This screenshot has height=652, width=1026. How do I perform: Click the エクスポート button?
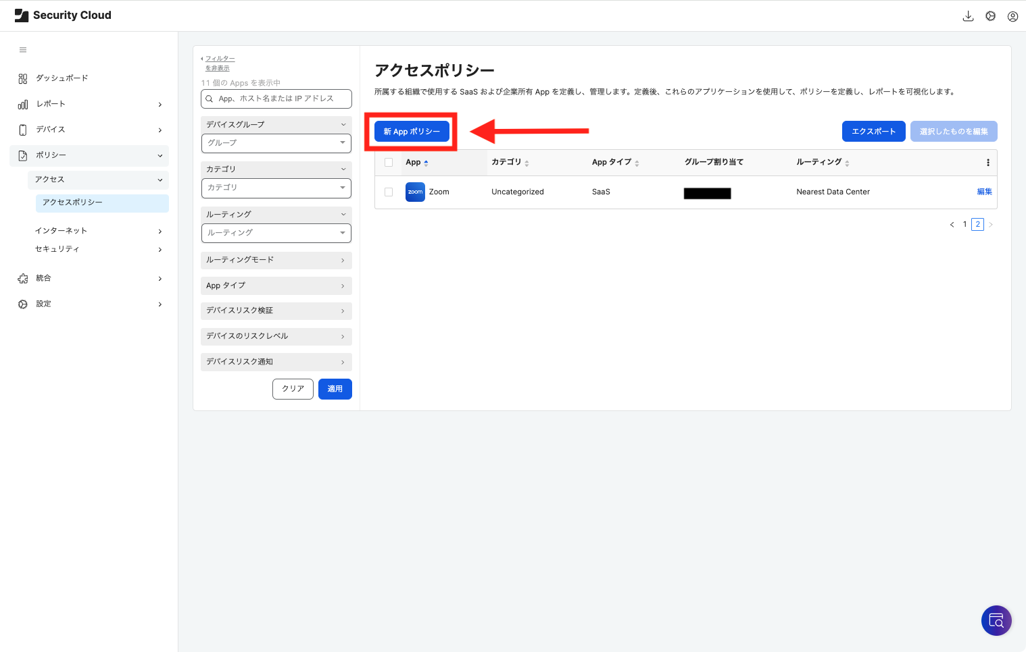(x=873, y=132)
